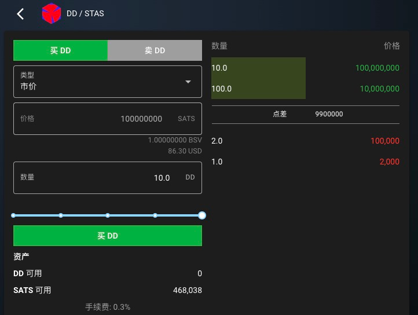Image resolution: width=418 pixels, height=315 pixels.
Task: Open the 类型 order type dropdown
Action: [107, 81]
